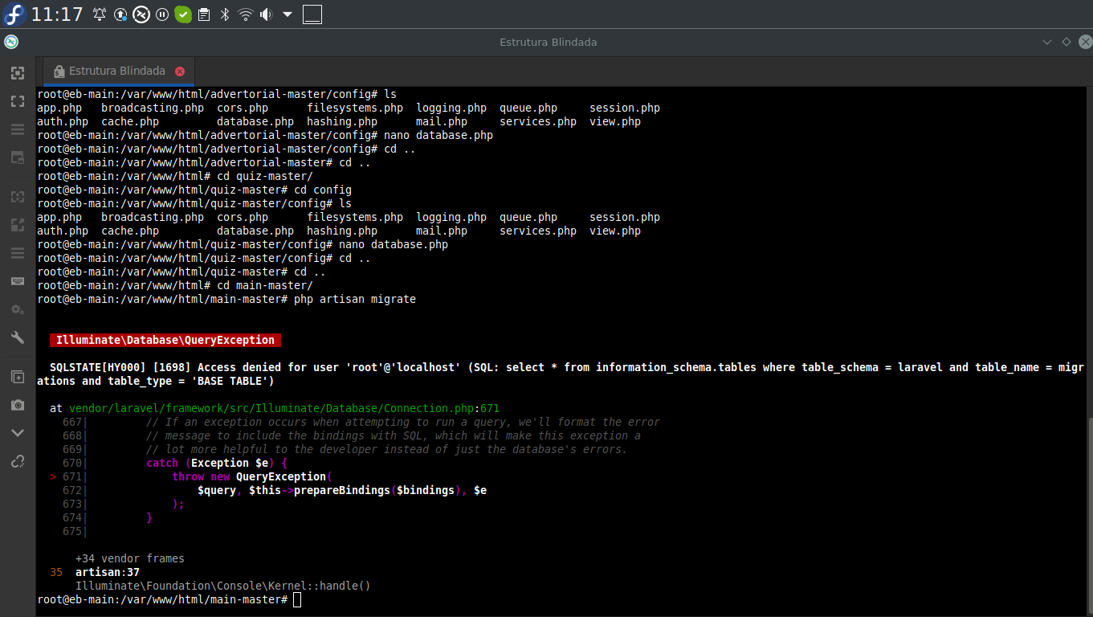Duplicate the current session
1093x617 pixels.
(17, 377)
